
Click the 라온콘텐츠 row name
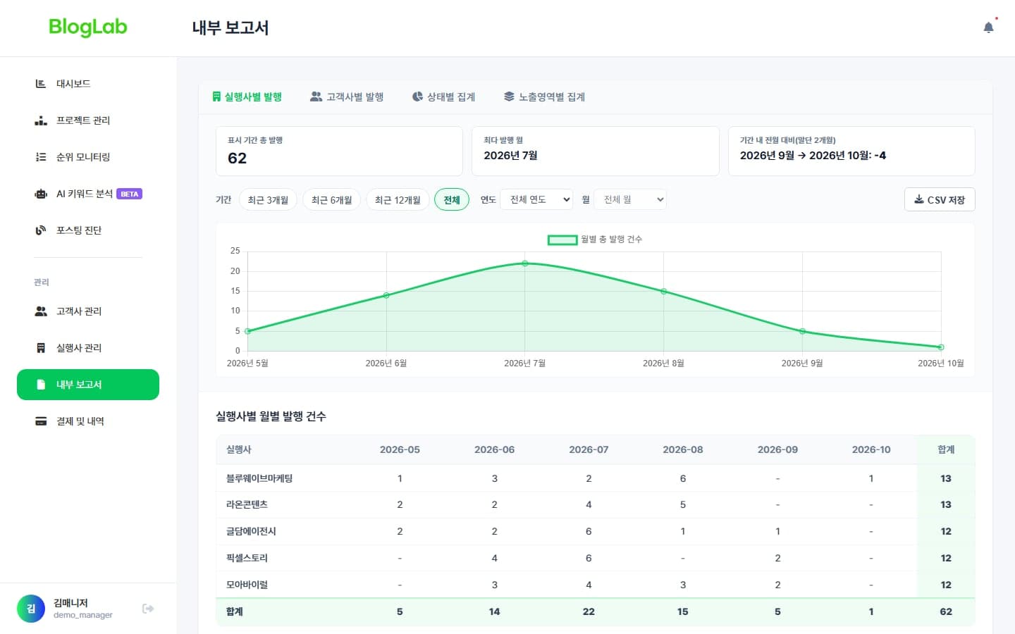click(x=247, y=504)
